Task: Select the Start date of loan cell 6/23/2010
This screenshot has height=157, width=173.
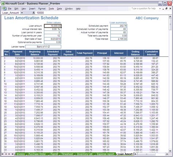Action: (x=53, y=39)
